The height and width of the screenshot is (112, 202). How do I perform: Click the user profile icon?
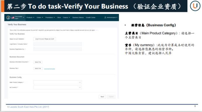(x=105, y=17)
